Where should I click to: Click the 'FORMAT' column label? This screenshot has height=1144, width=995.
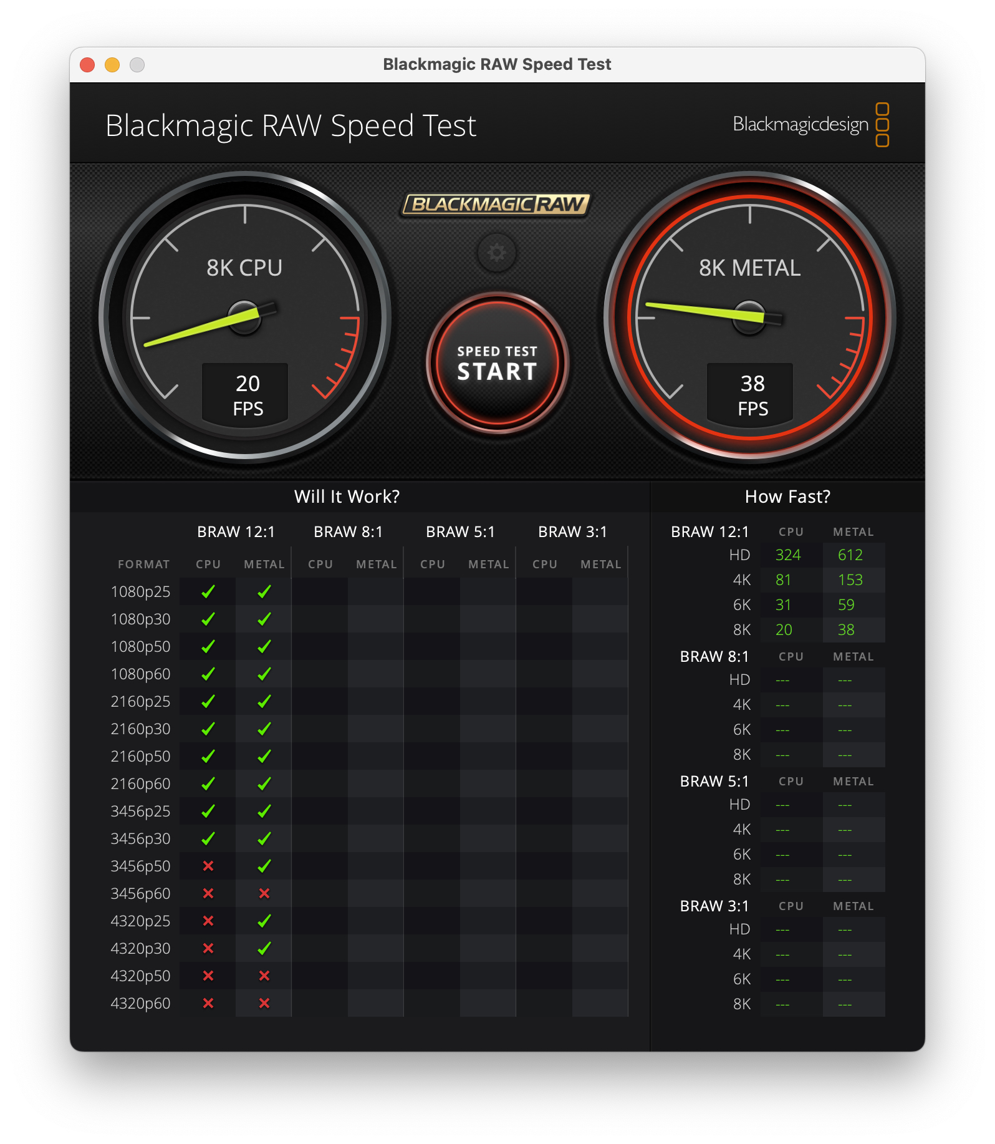143,565
